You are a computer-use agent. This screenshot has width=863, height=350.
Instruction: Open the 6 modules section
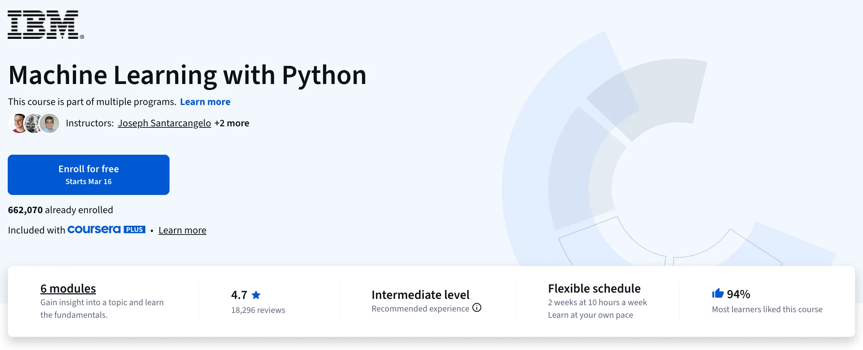click(x=68, y=288)
